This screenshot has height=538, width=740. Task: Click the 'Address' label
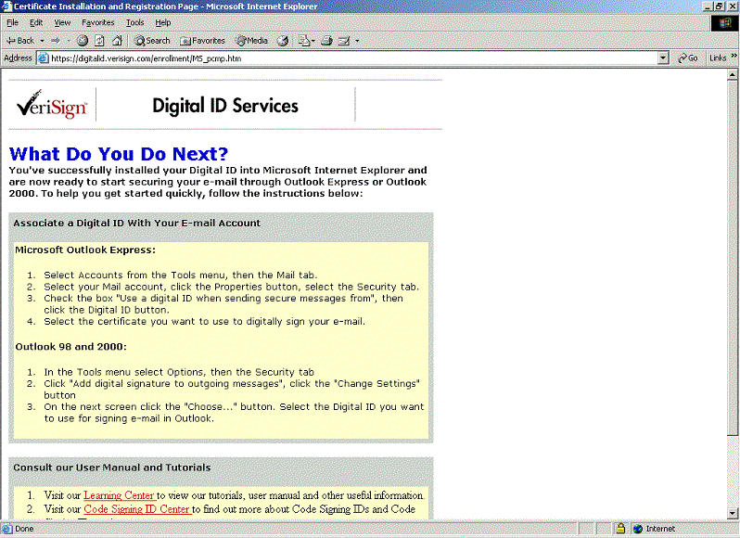[18, 58]
